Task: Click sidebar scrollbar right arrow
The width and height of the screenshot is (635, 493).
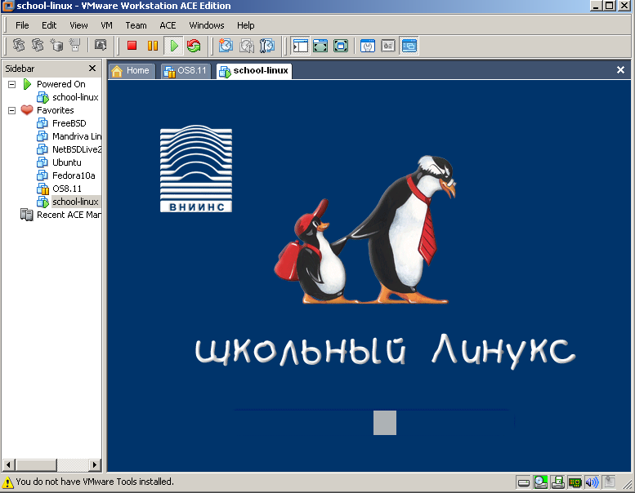Action: 95,464
